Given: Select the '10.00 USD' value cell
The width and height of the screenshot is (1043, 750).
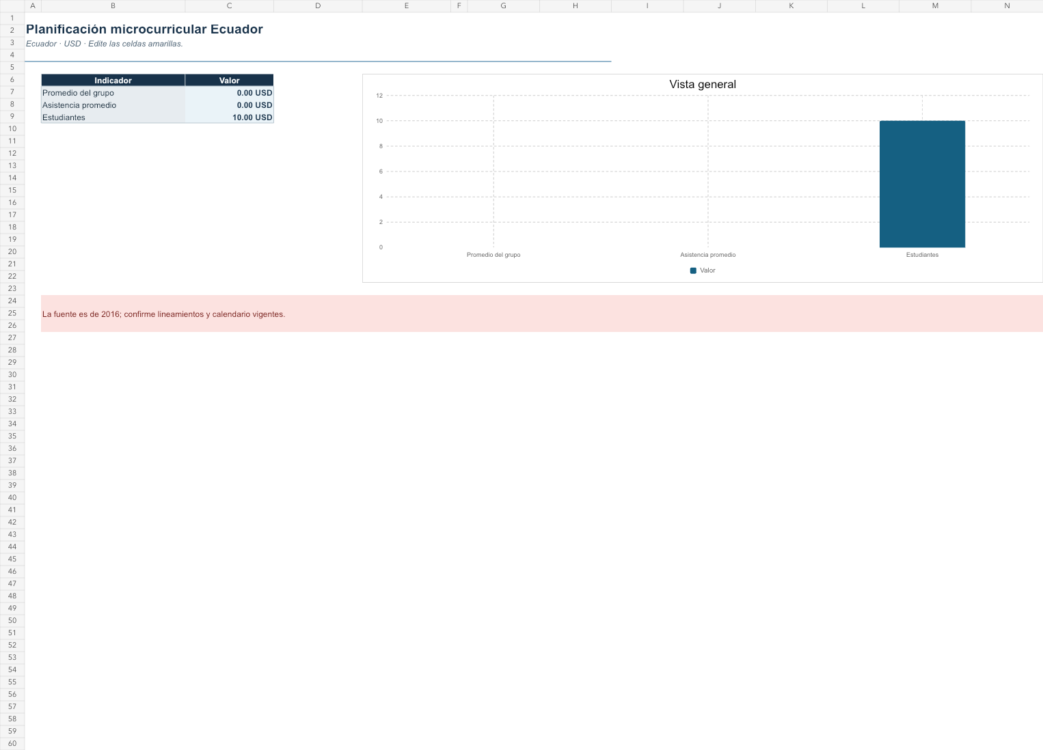Looking at the screenshot, I should pos(229,117).
